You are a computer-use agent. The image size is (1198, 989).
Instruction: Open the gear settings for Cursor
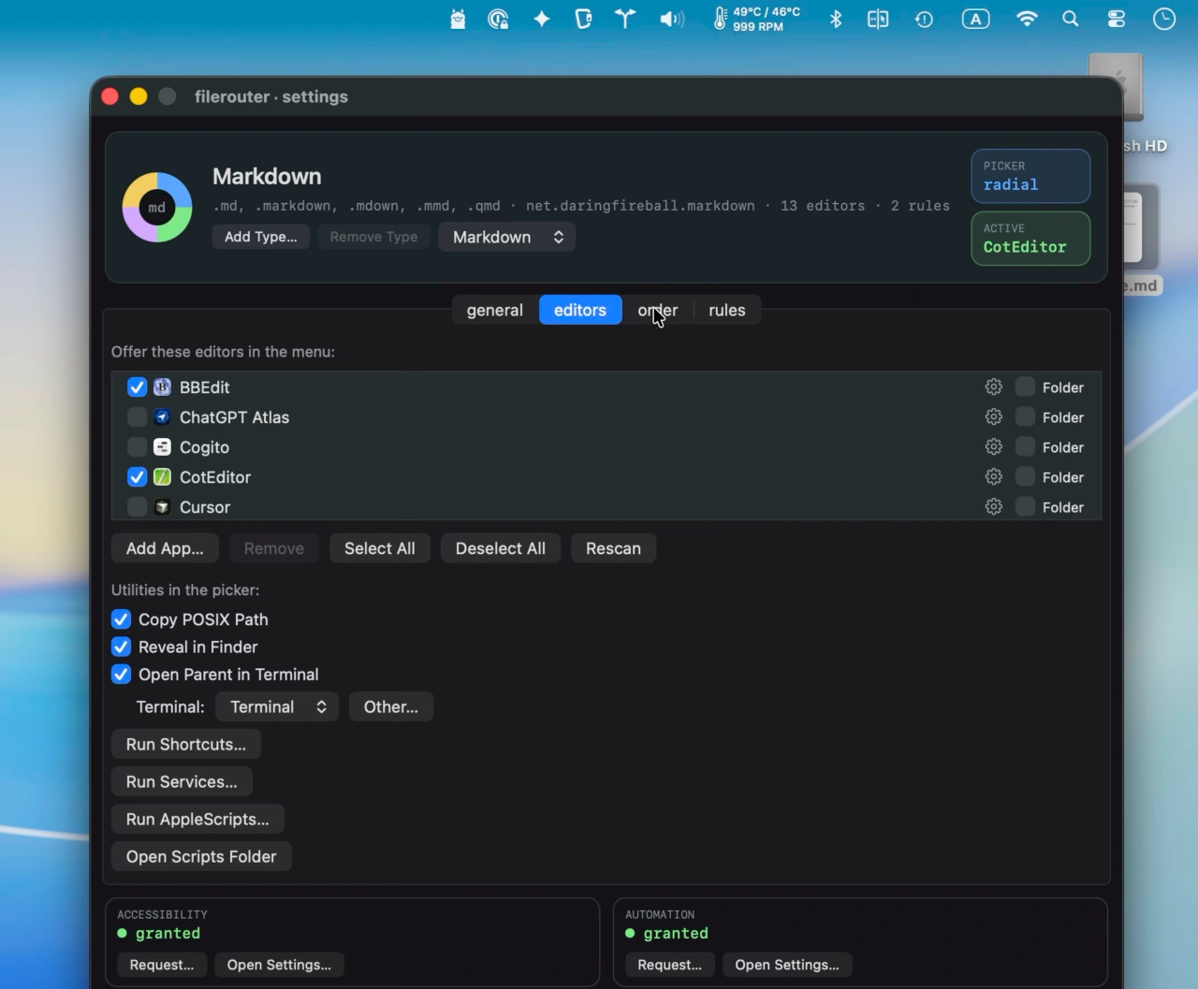(x=994, y=507)
